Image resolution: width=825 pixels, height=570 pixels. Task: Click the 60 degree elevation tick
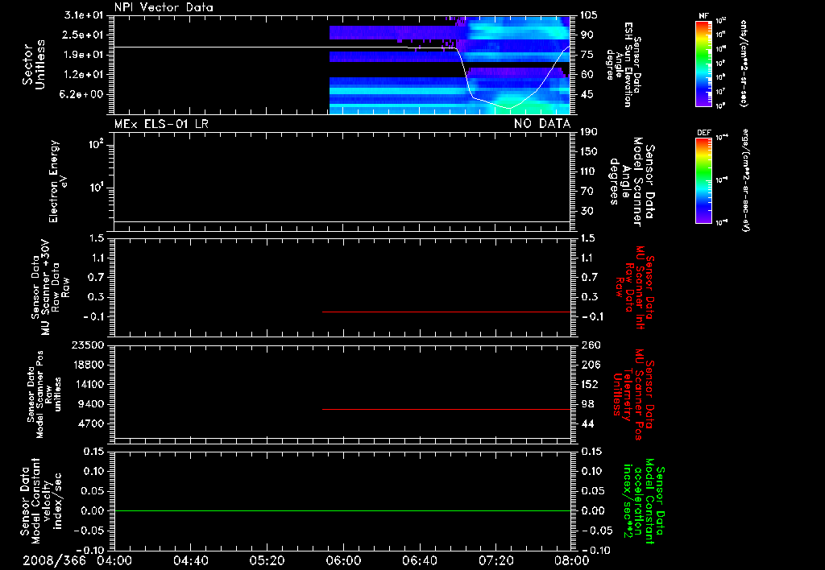587,74
